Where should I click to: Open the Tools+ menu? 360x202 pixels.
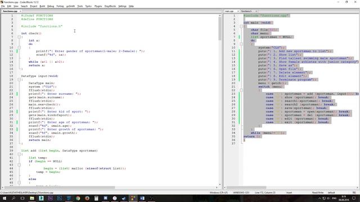point(88,6)
